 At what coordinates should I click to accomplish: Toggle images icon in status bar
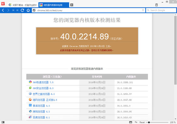tap(131, 122)
